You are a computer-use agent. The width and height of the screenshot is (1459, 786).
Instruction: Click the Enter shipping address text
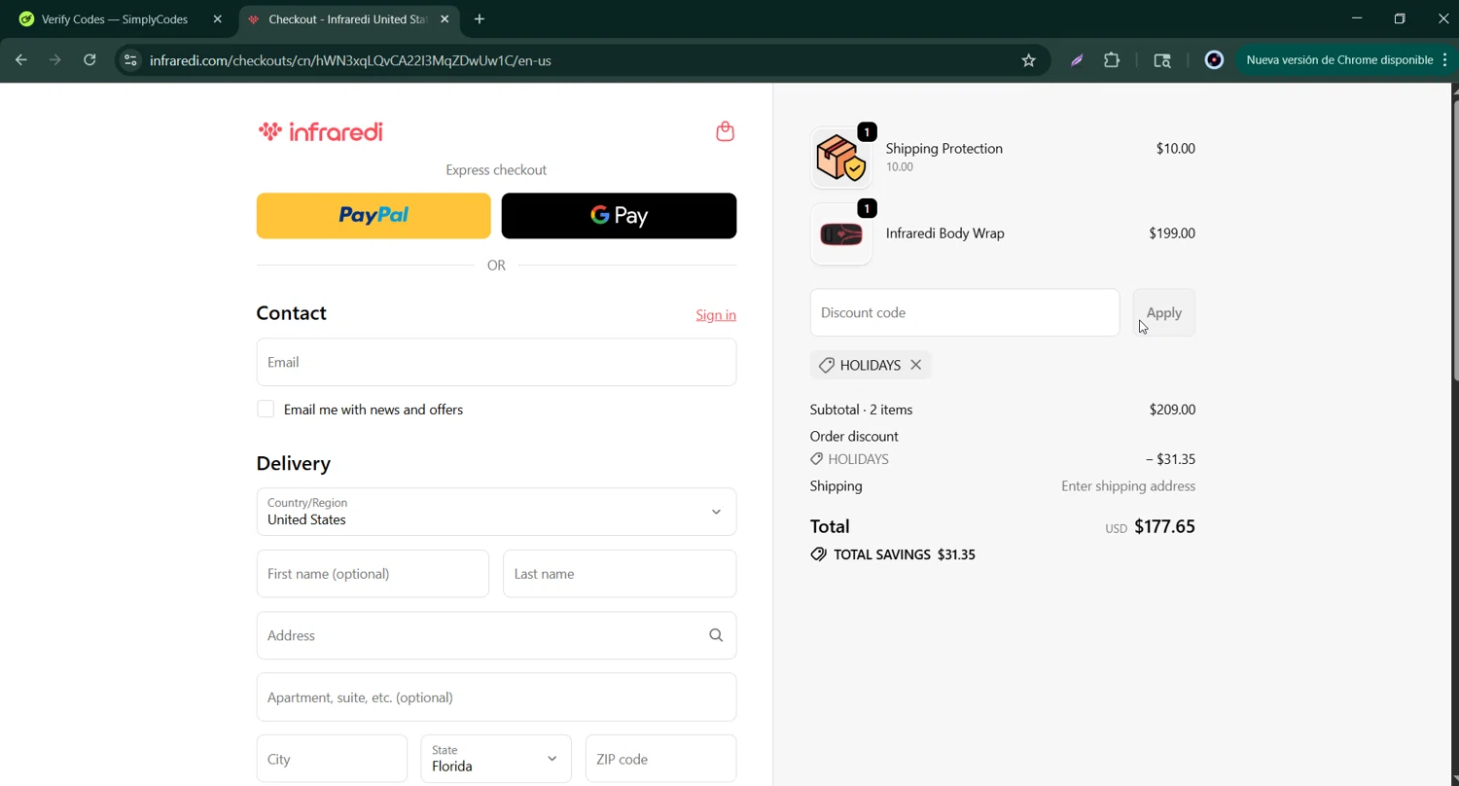click(x=1128, y=486)
